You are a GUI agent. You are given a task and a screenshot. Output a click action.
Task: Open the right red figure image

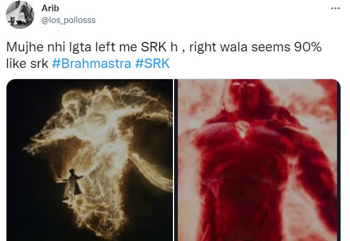(258, 160)
